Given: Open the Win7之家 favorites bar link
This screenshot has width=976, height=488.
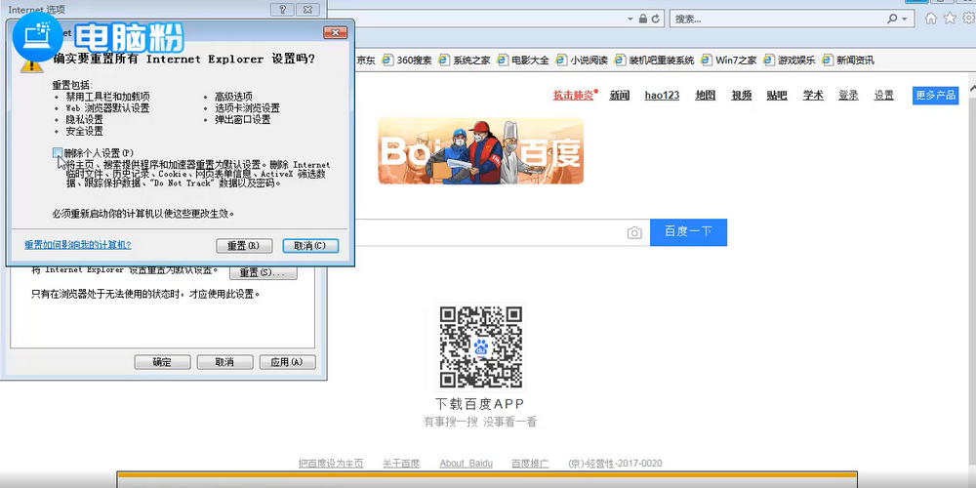Looking at the screenshot, I should (728, 61).
